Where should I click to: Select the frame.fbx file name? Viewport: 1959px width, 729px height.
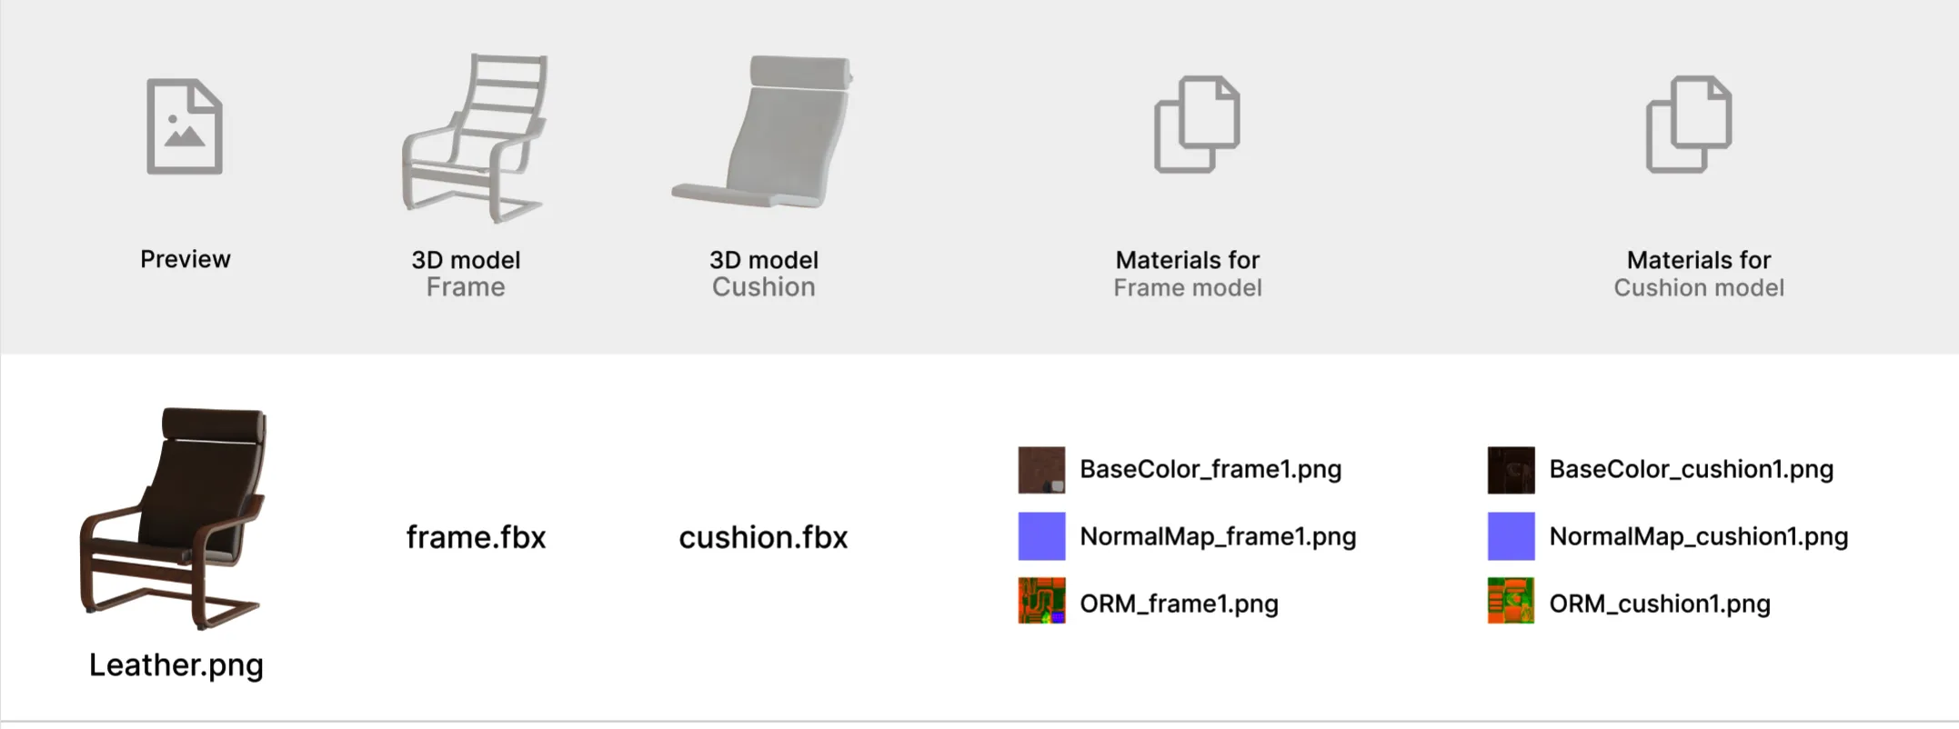click(476, 537)
